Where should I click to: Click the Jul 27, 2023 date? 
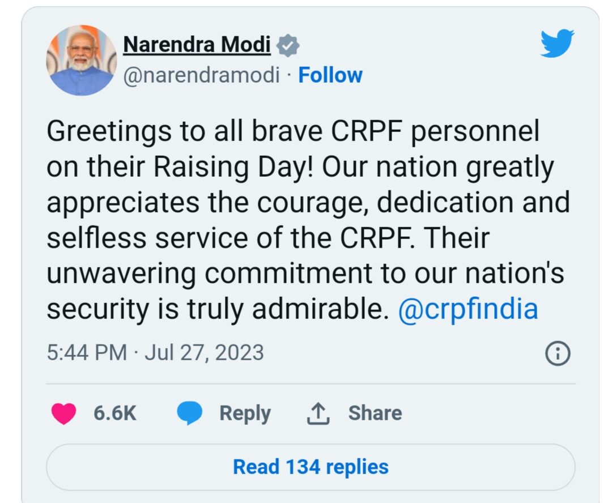coord(204,352)
